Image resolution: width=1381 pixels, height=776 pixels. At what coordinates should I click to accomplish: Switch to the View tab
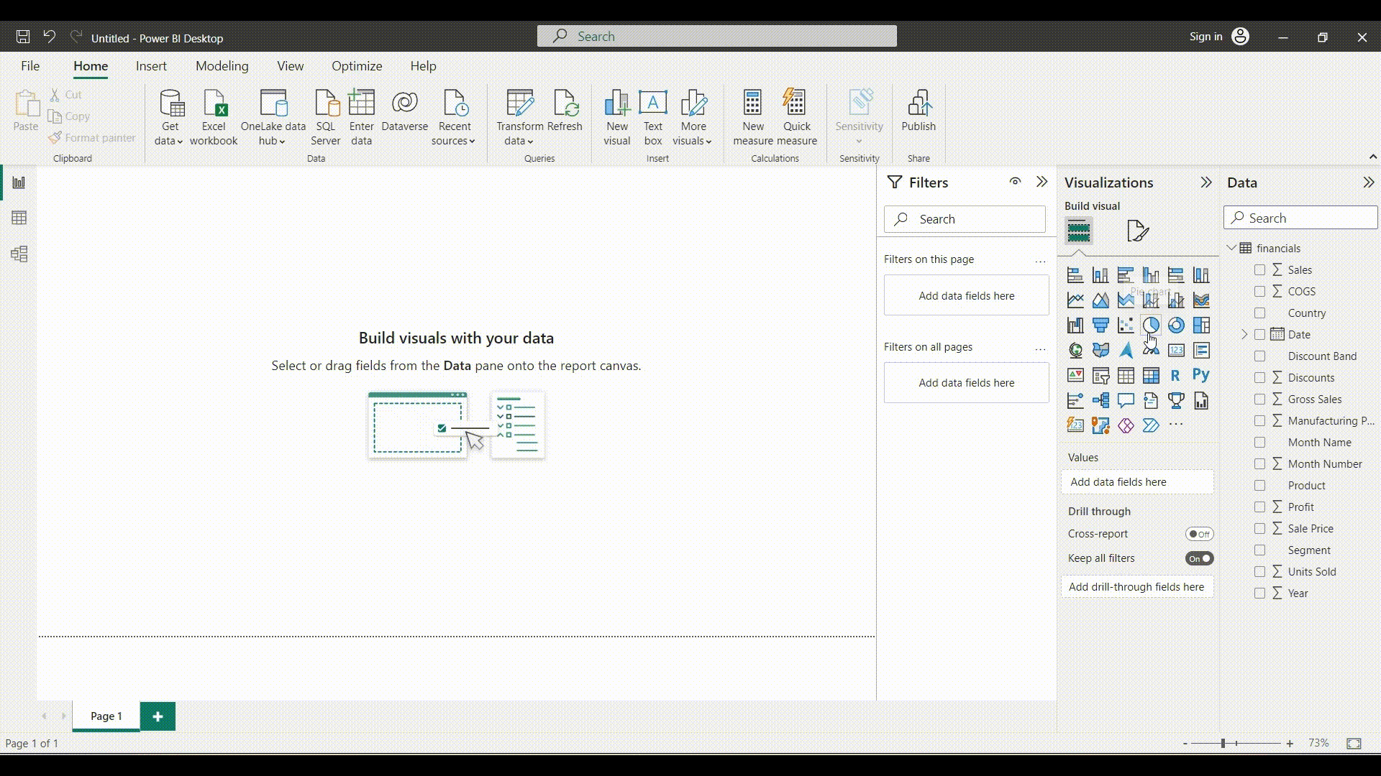291,66
